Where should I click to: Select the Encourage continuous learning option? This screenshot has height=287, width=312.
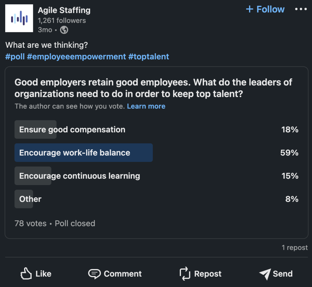pyautogui.click(x=80, y=176)
